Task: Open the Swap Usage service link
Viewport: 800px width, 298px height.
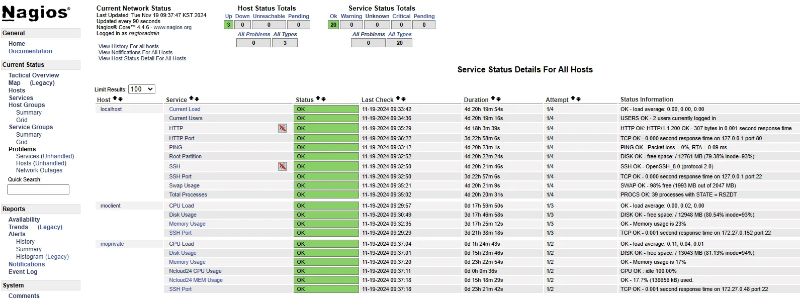Action: 184,185
